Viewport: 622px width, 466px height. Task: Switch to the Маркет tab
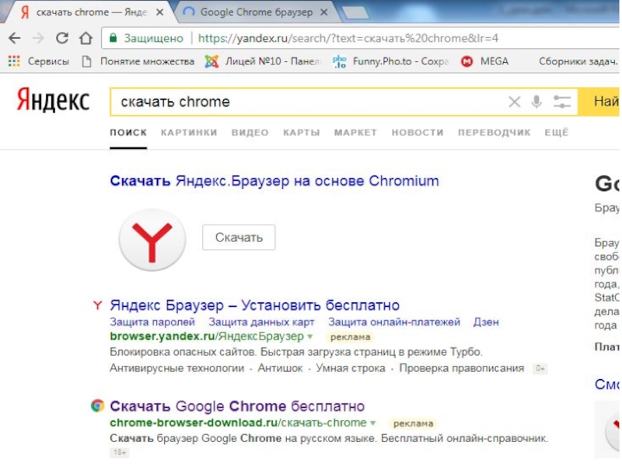(355, 132)
